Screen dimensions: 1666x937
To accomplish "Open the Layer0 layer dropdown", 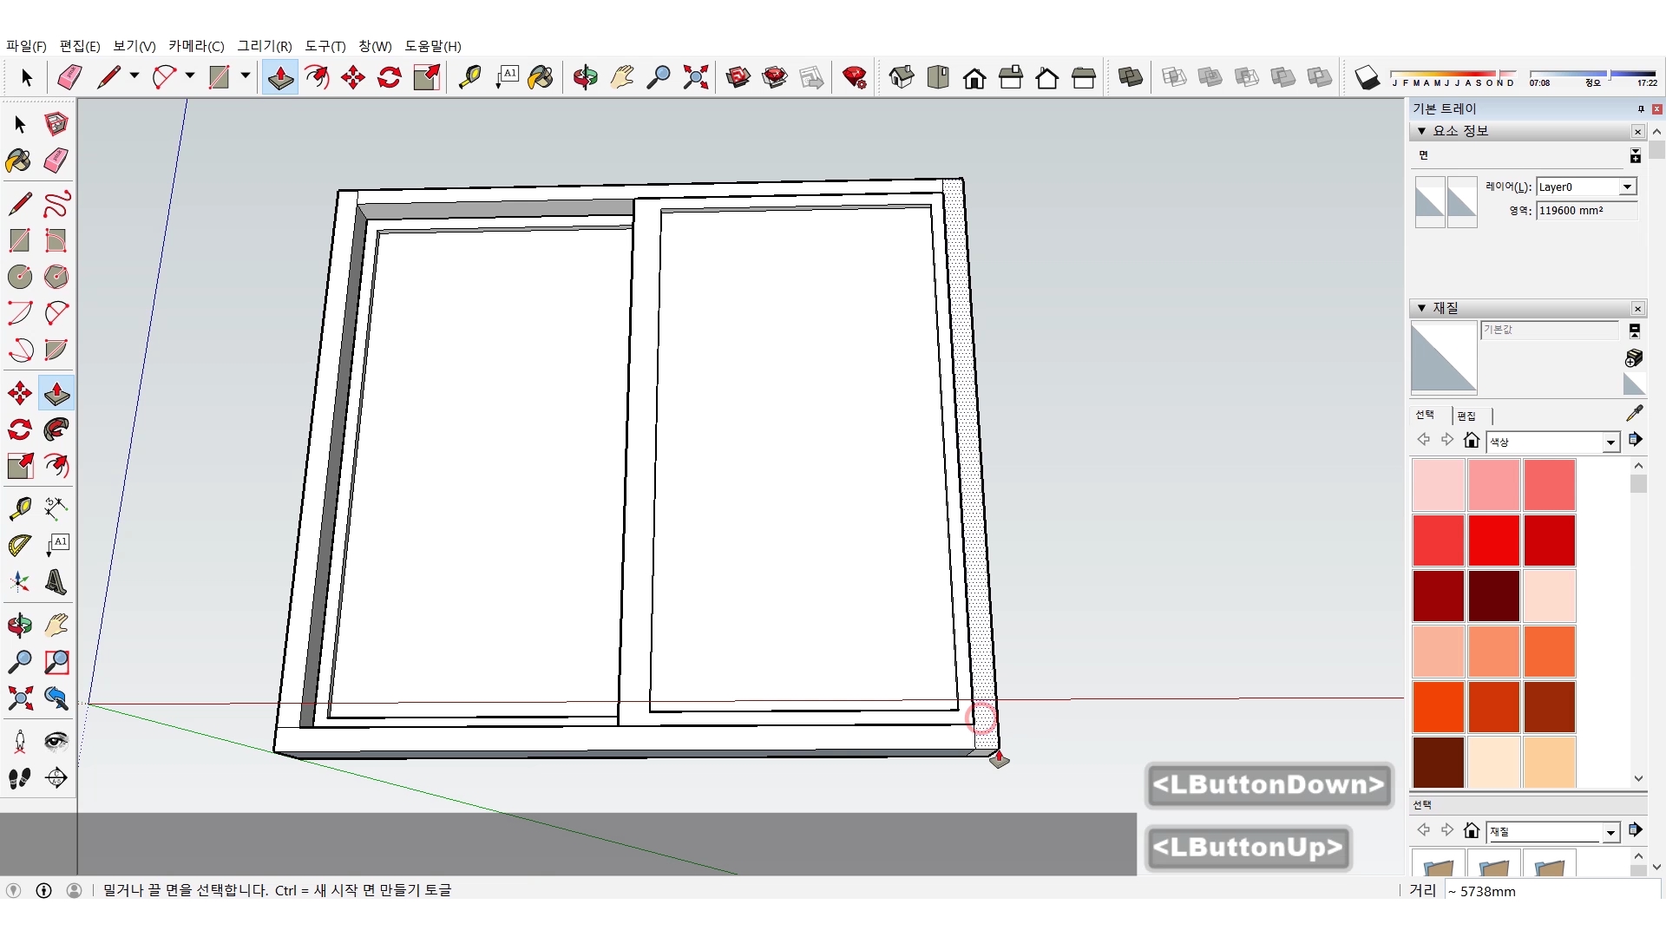I will (x=1627, y=187).
